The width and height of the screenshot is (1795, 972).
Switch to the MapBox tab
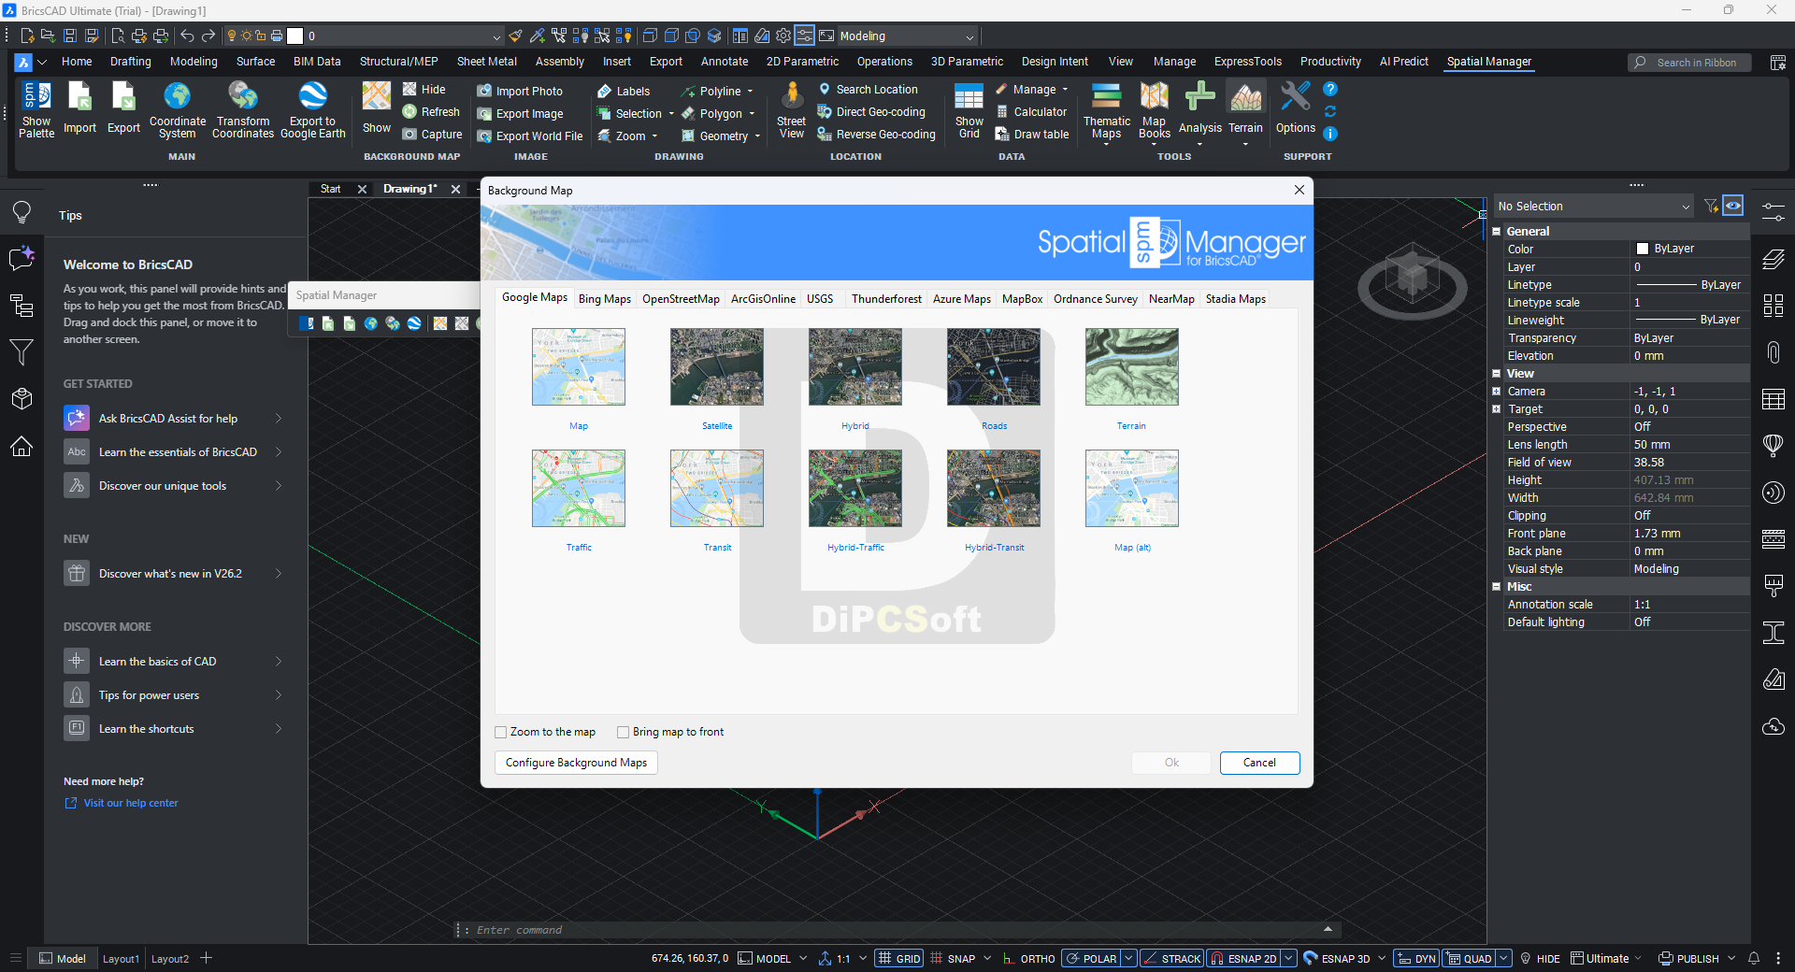coord(1022,299)
